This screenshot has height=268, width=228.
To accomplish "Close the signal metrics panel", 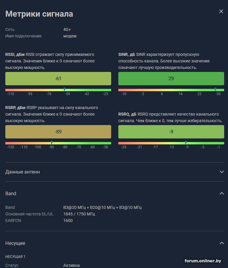I will (x=221, y=11).
